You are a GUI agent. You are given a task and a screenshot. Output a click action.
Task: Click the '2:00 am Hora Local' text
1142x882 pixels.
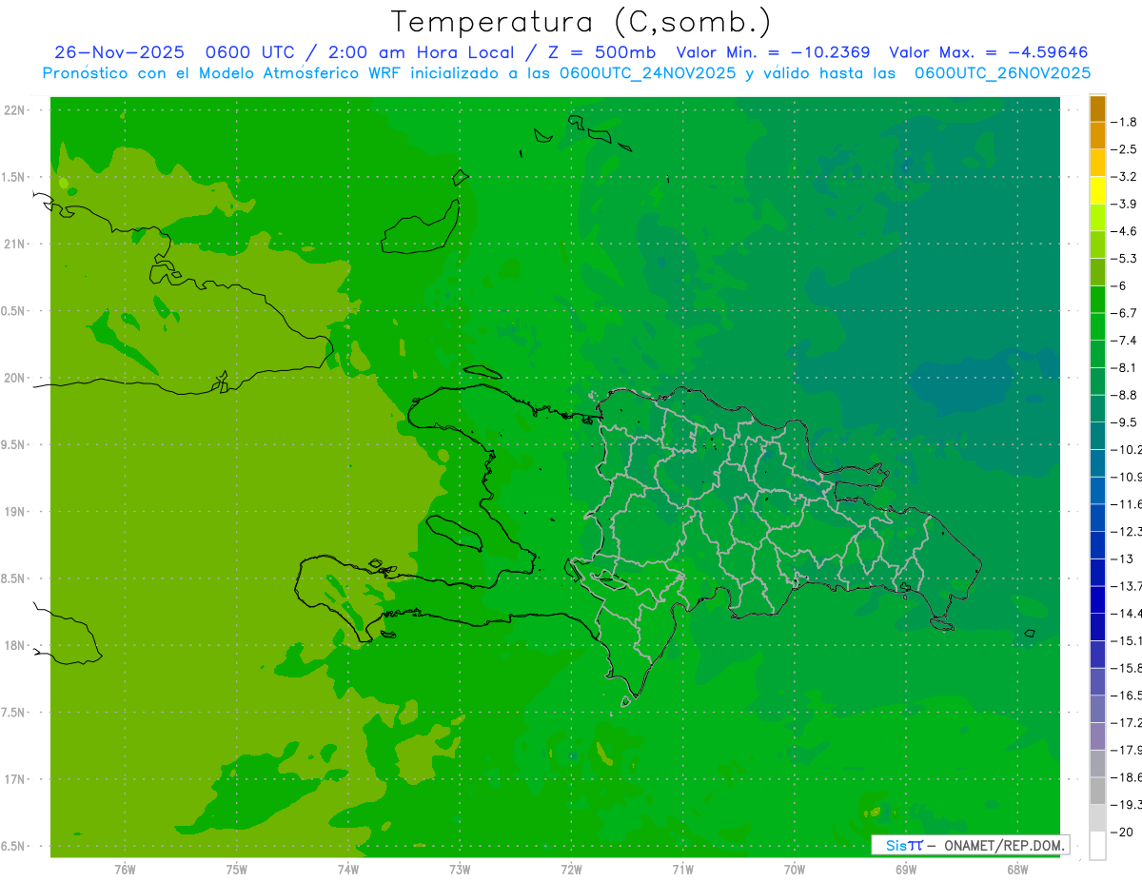420,52
